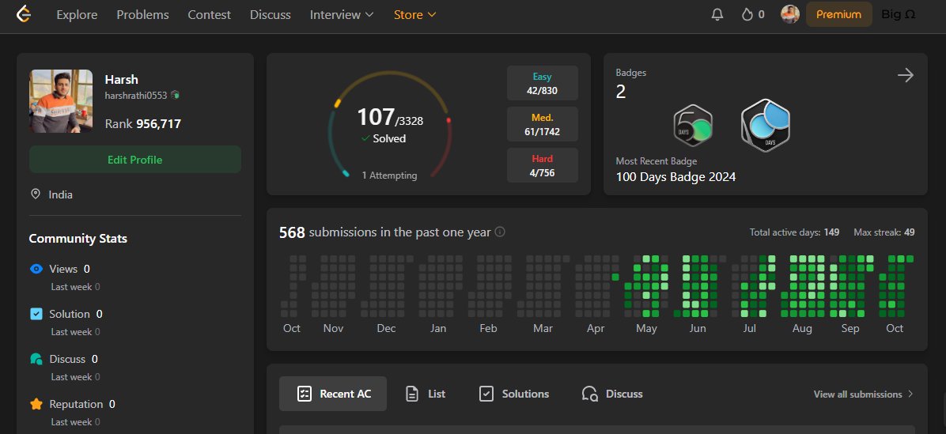Click the lone green April heatmap cell
The height and width of the screenshot is (434, 946).
point(615,277)
